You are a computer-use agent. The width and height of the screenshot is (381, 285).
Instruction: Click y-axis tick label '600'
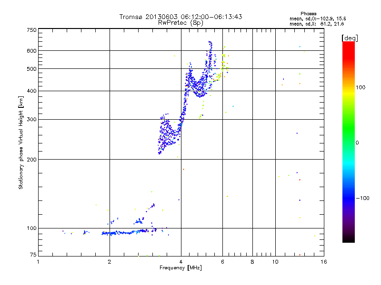coord(32,51)
